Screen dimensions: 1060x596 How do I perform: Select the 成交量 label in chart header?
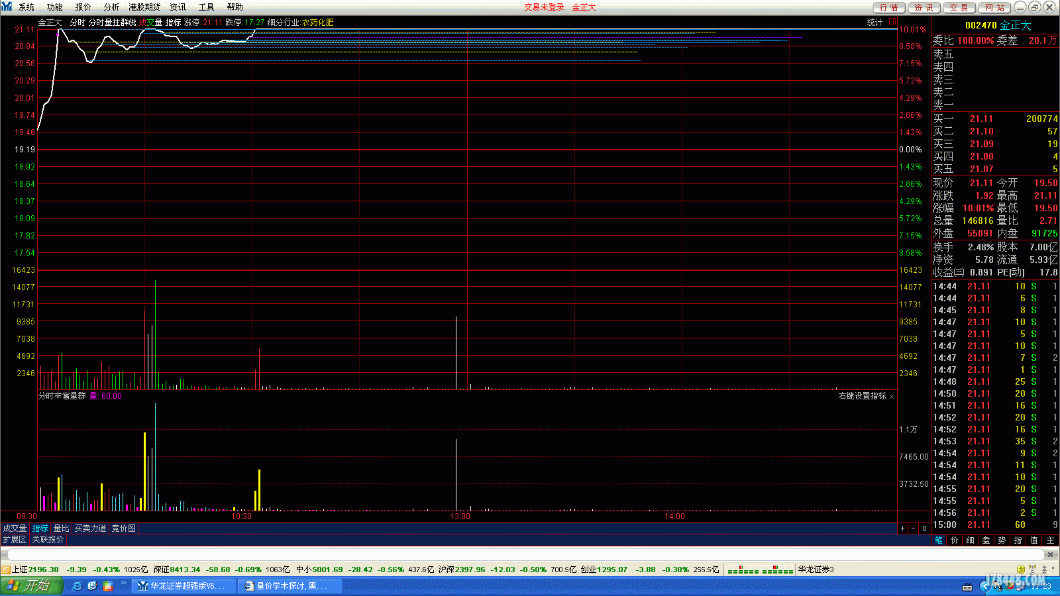pos(150,23)
